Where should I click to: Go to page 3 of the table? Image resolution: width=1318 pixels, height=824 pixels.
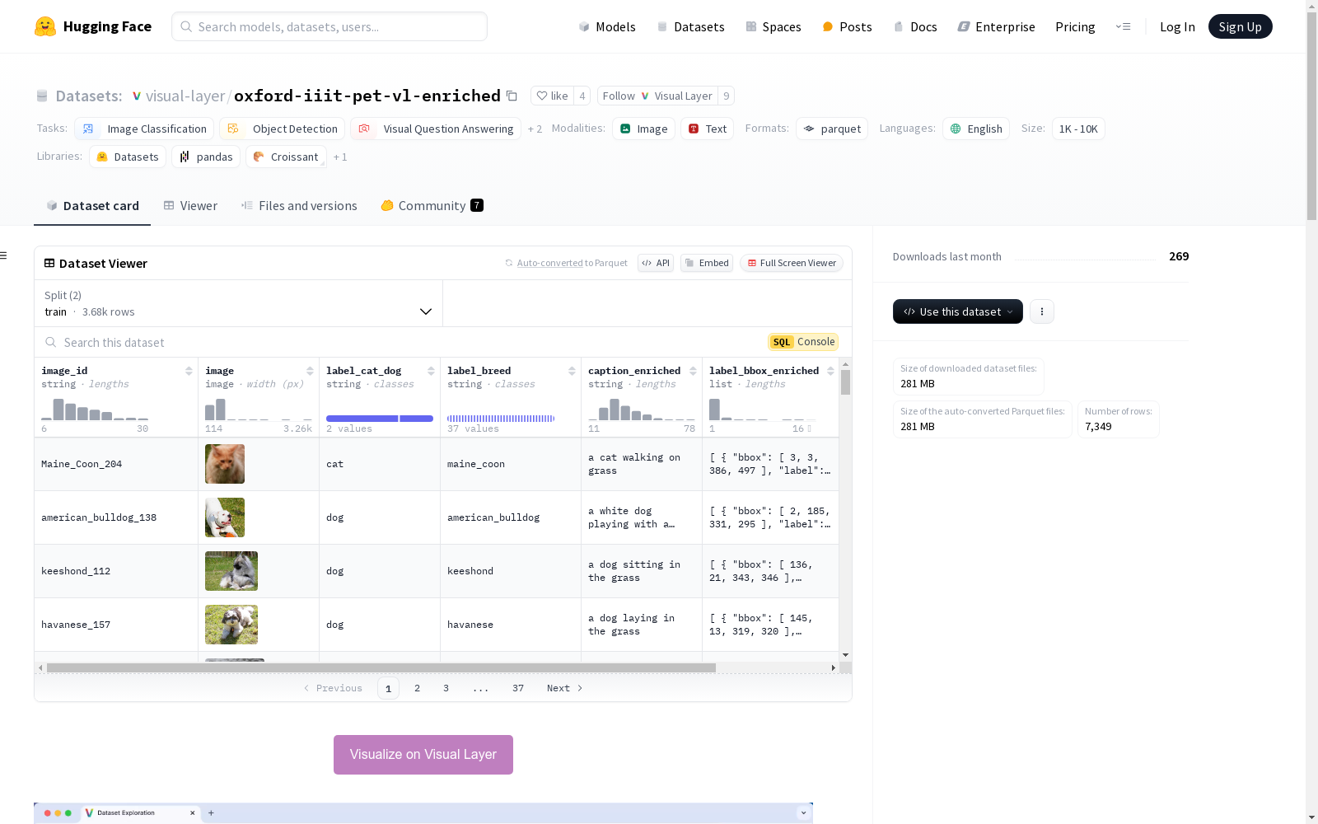446,688
